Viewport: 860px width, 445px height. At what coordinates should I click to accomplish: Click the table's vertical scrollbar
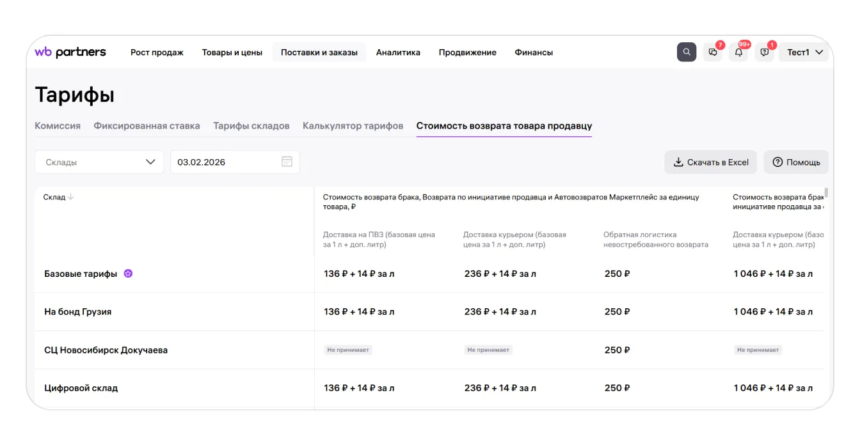coord(826,193)
